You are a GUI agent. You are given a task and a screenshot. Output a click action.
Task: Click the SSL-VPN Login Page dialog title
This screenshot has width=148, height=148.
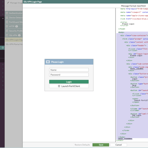(x=33, y=2)
